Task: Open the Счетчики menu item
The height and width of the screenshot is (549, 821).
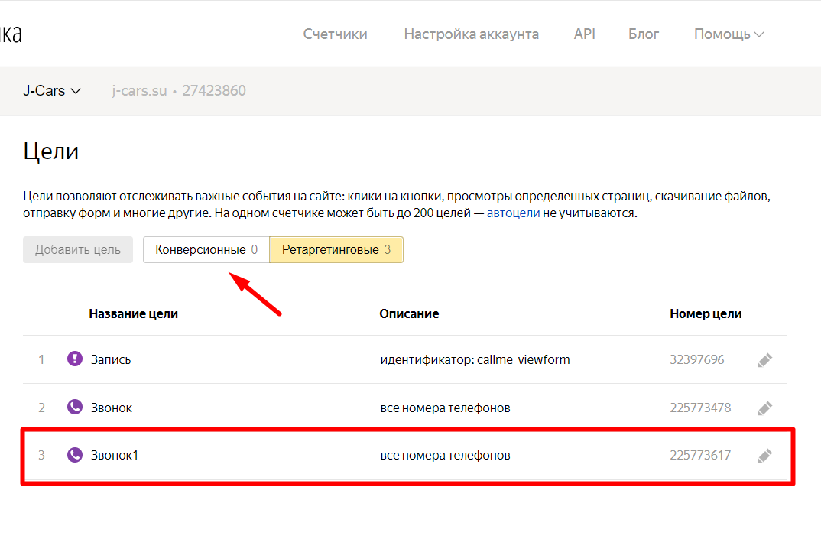Action: pos(335,34)
